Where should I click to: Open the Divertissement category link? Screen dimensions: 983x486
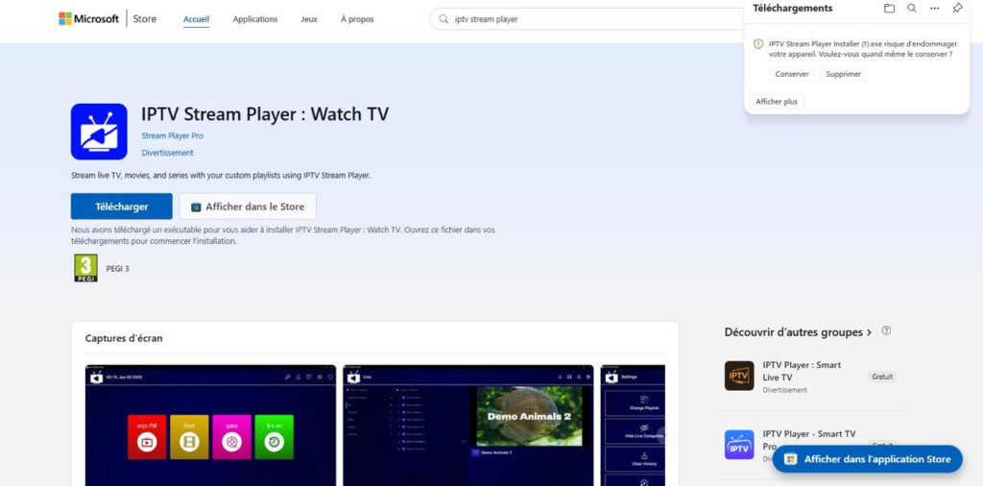(x=167, y=153)
